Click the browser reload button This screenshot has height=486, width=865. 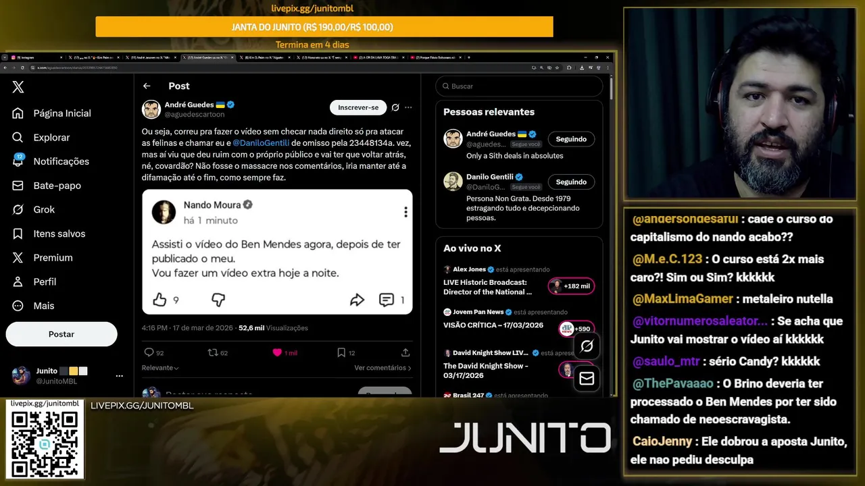(x=22, y=67)
